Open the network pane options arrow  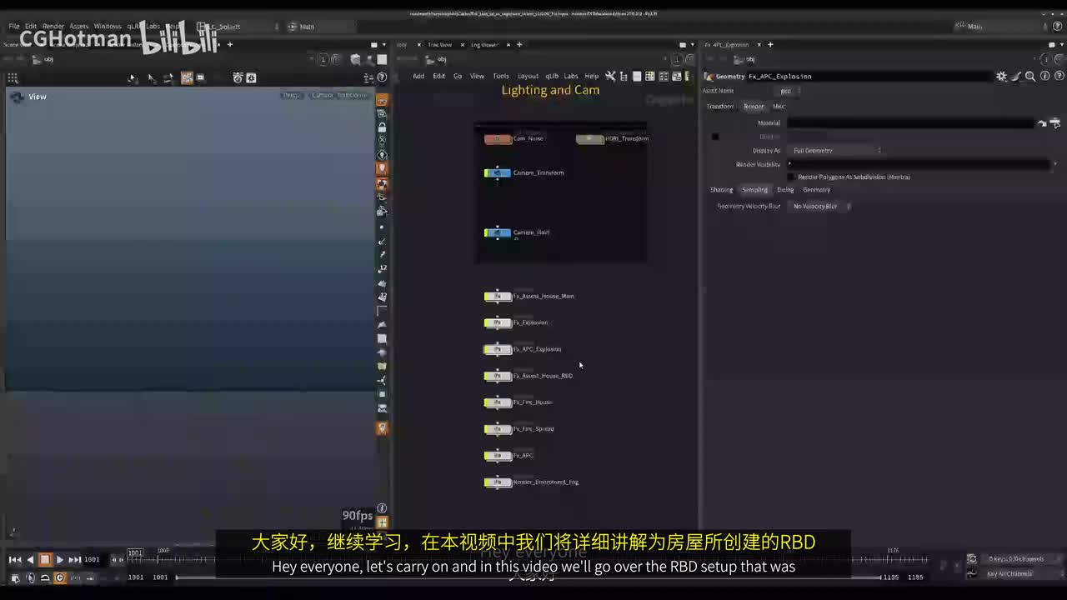693,45
